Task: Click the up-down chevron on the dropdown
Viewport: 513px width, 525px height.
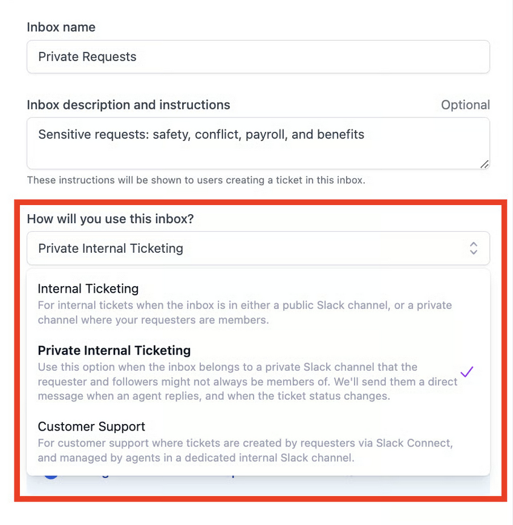Action: 474,248
